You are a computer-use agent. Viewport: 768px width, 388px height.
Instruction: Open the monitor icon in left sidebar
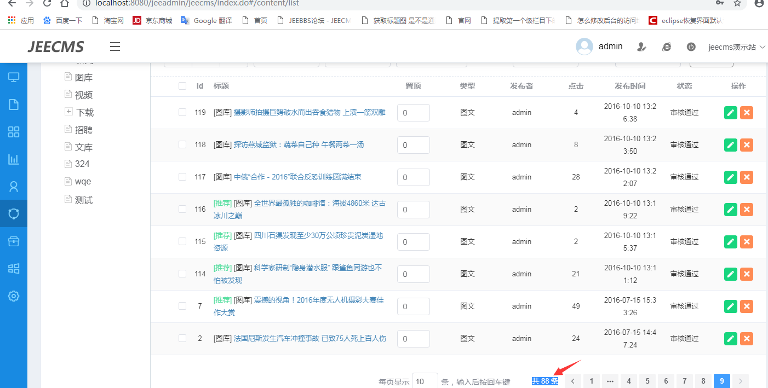[x=14, y=77]
